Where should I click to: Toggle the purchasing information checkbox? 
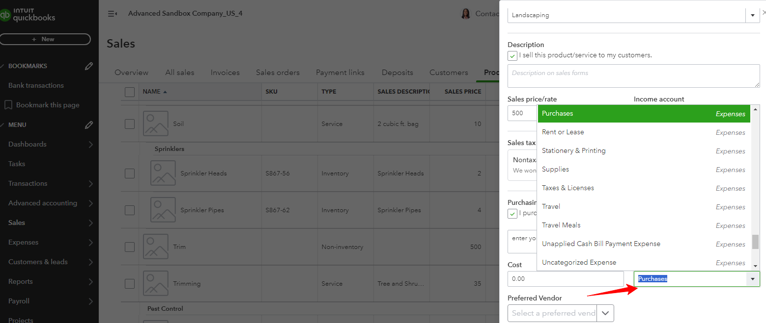[512, 214]
